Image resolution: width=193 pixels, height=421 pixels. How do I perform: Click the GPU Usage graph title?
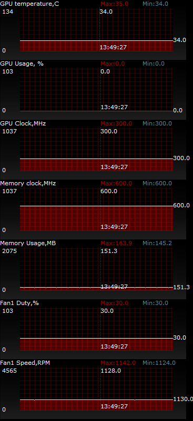[x=22, y=64]
